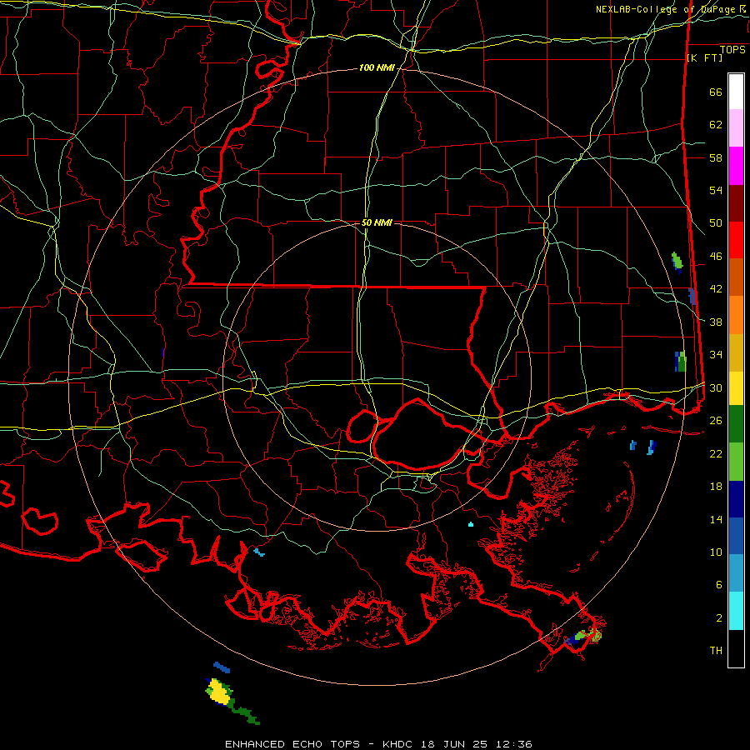
Task: Click the 34 value on the legend scale
Action: (716, 355)
